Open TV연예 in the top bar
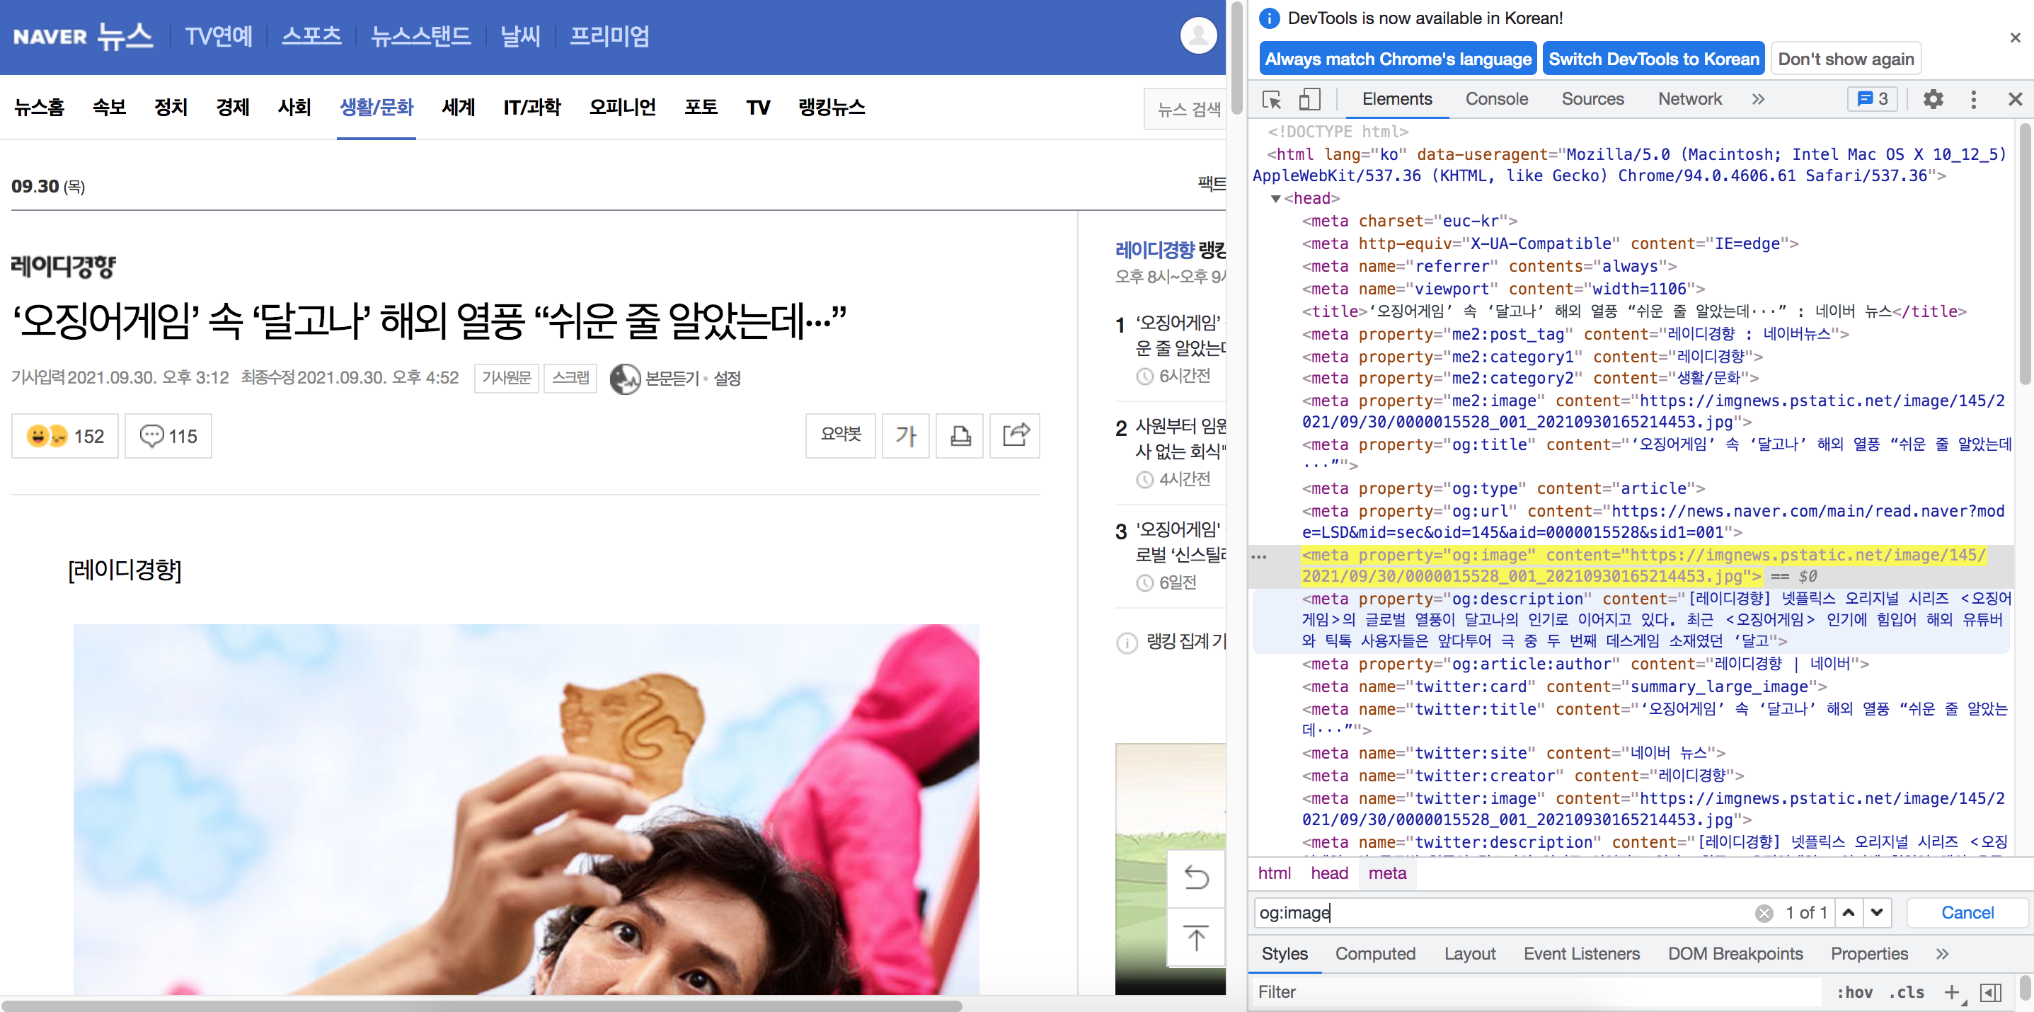The width and height of the screenshot is (2034, 1012). pyautogui.click(x=219, y=35)
